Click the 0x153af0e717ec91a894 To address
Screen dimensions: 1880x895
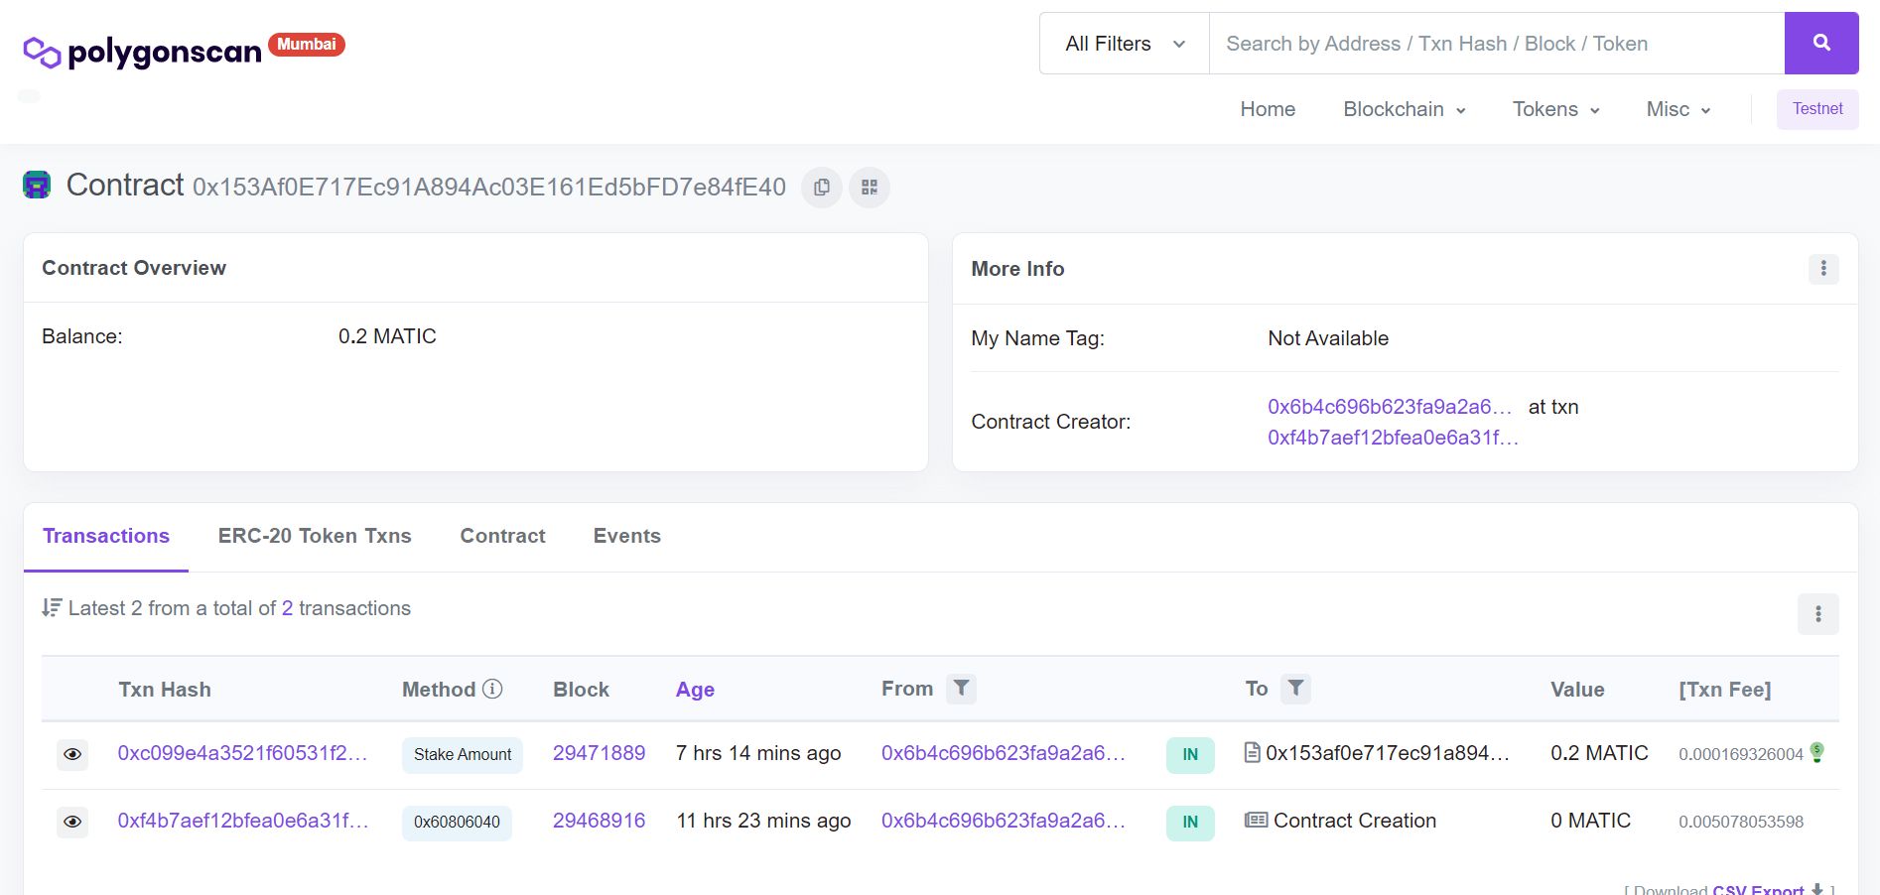point(1388,753)
